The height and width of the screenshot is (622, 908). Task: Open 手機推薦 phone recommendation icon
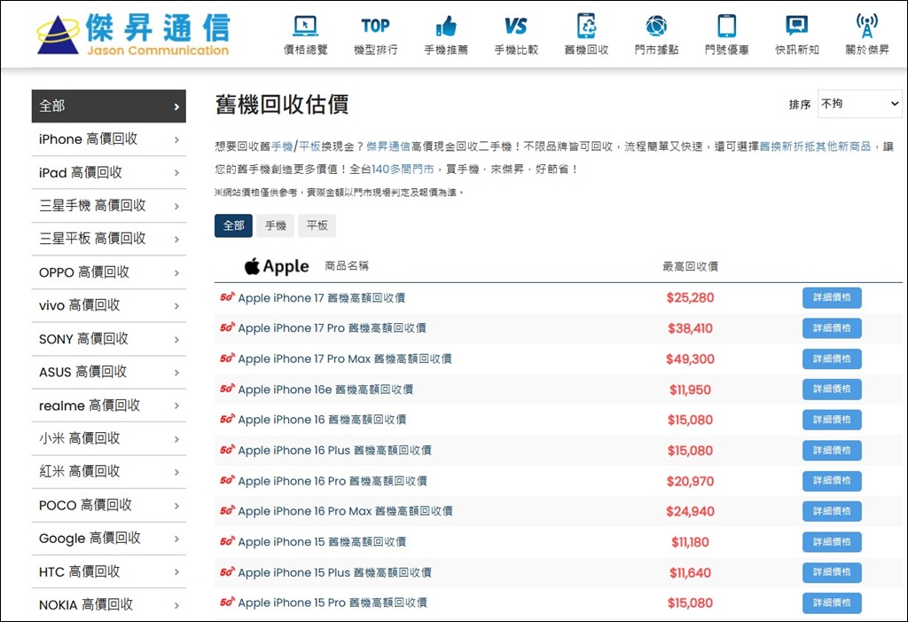[446, 34]
